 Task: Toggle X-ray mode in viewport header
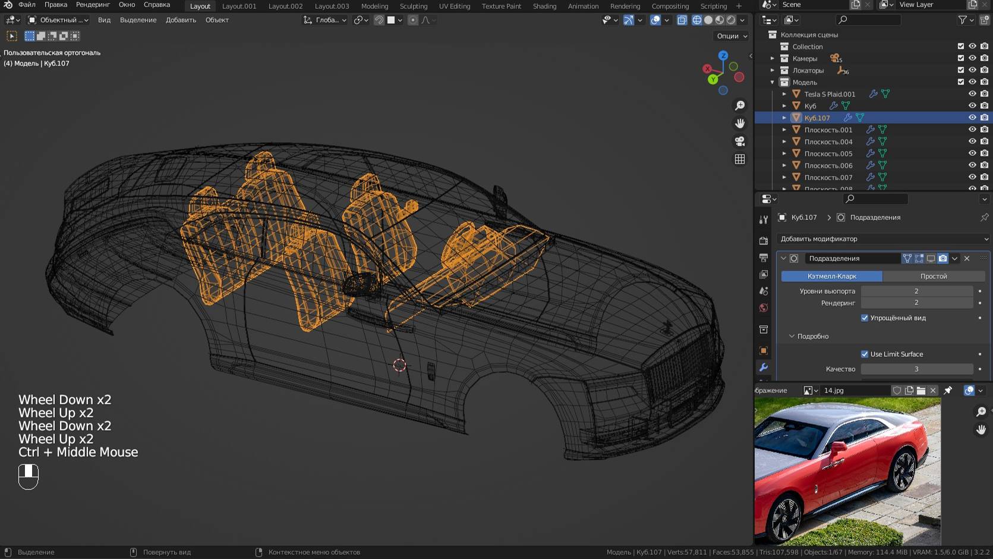tap(682, 20)
